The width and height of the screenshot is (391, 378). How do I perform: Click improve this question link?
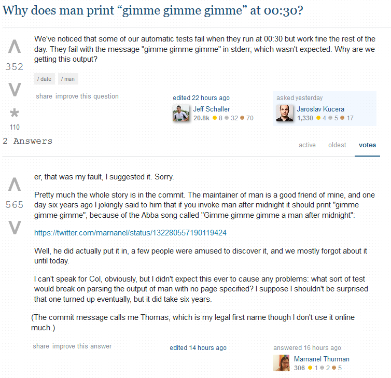tap(87, 96)
